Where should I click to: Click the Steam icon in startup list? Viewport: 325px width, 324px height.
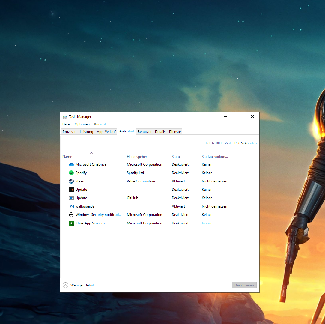pos(71,181)
